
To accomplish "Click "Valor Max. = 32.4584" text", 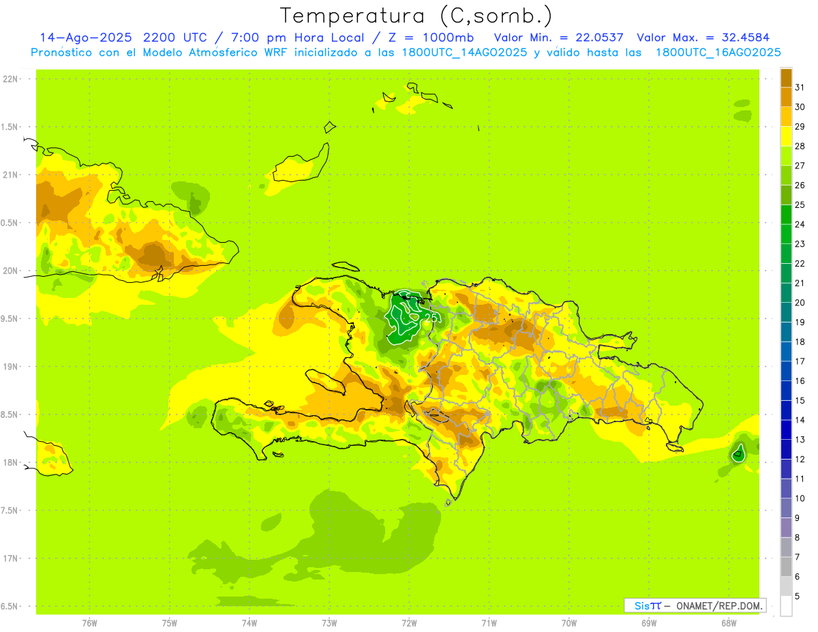I will [x=702, y=37].
